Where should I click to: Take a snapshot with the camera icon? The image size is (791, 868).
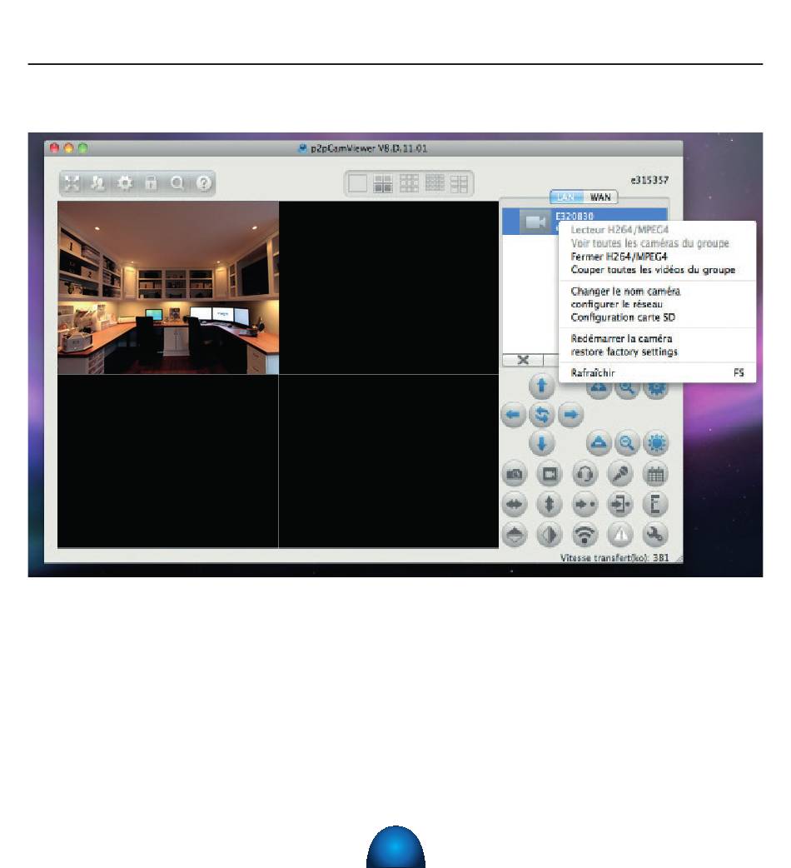pos(515,475)
